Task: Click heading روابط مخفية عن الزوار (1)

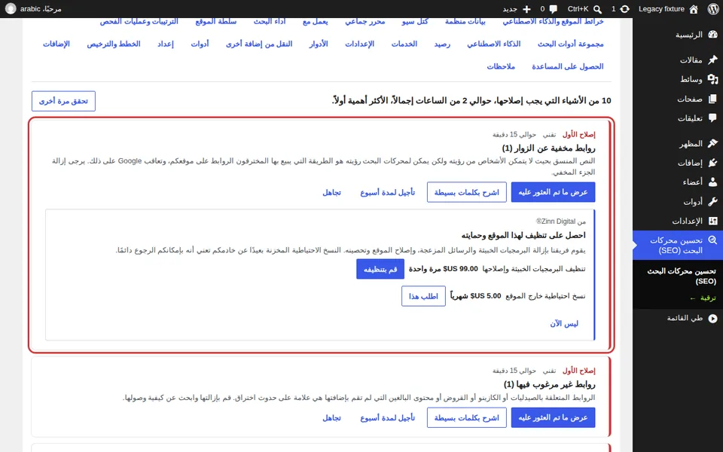Action: [549, 148]
